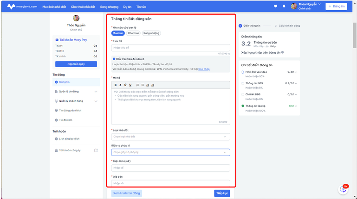Click Tin đã xem clock icon

[56, 120]
